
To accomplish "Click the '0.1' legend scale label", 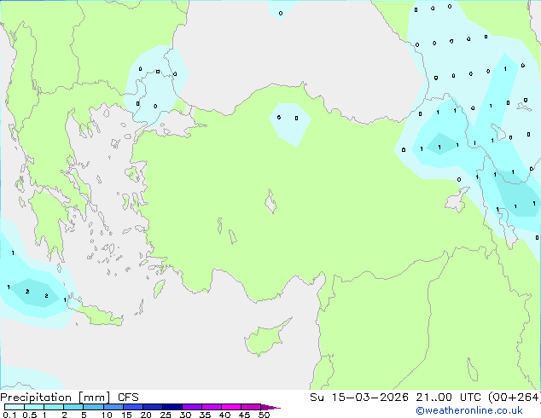I will pyautogui.click(x=9, y=415).
